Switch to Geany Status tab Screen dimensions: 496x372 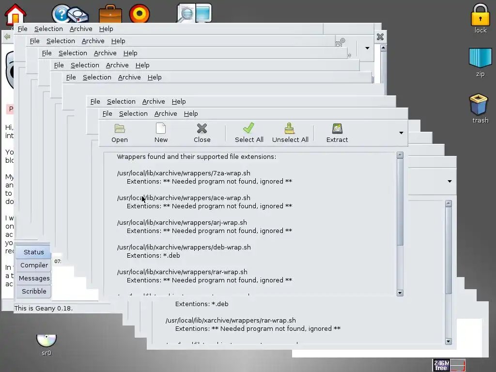point(33,252)
